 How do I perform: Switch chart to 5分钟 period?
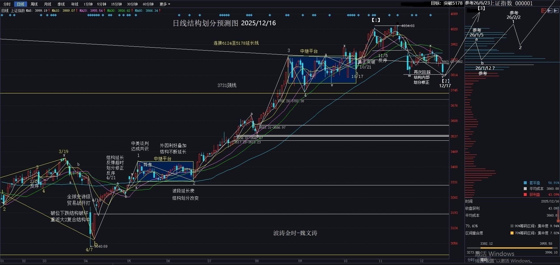click(102, 4)
